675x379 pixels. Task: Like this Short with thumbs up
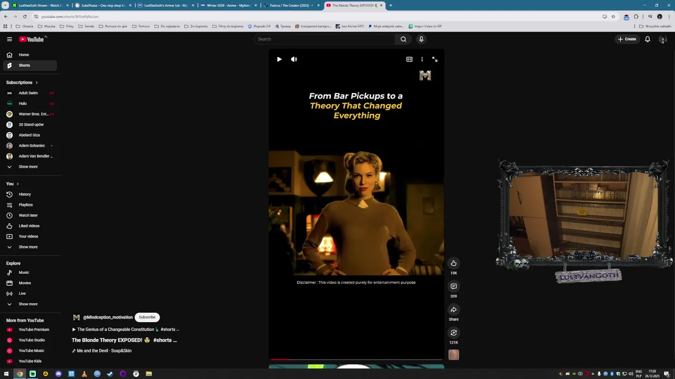(x=454, y=263)
